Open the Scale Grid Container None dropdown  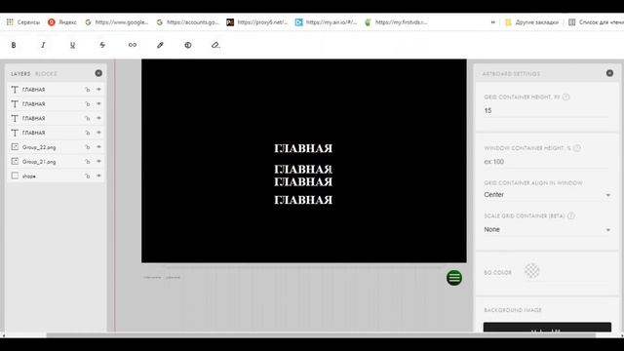click(x=547, y=230)
